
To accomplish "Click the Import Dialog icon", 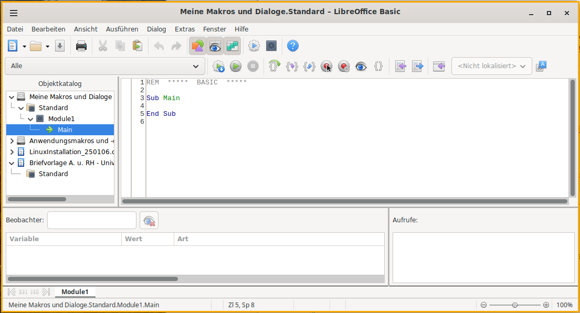I will 439,66.
